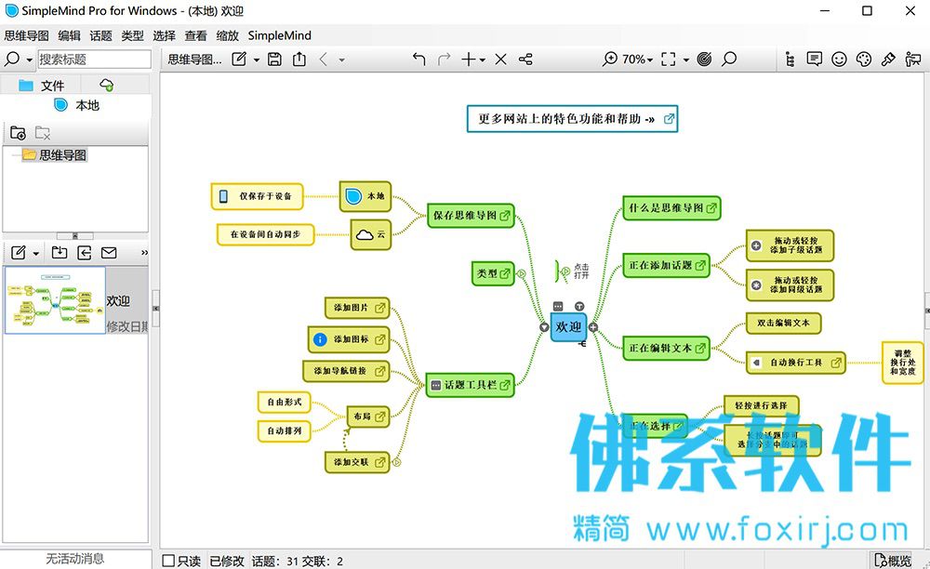Click the delete X icon in toolbar
Screen dimensions: 930x569
pyautogui.click(x=500, y=59)
